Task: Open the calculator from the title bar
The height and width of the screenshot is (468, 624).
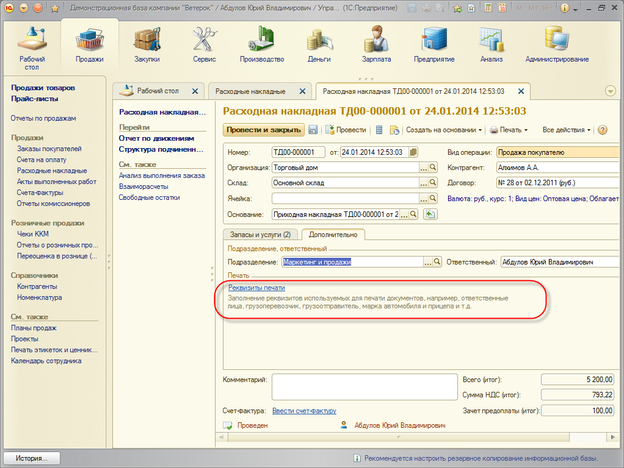Action: pos(488,8)
